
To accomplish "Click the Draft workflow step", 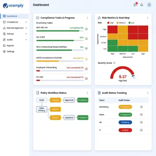I will click(x=42, y=100).
